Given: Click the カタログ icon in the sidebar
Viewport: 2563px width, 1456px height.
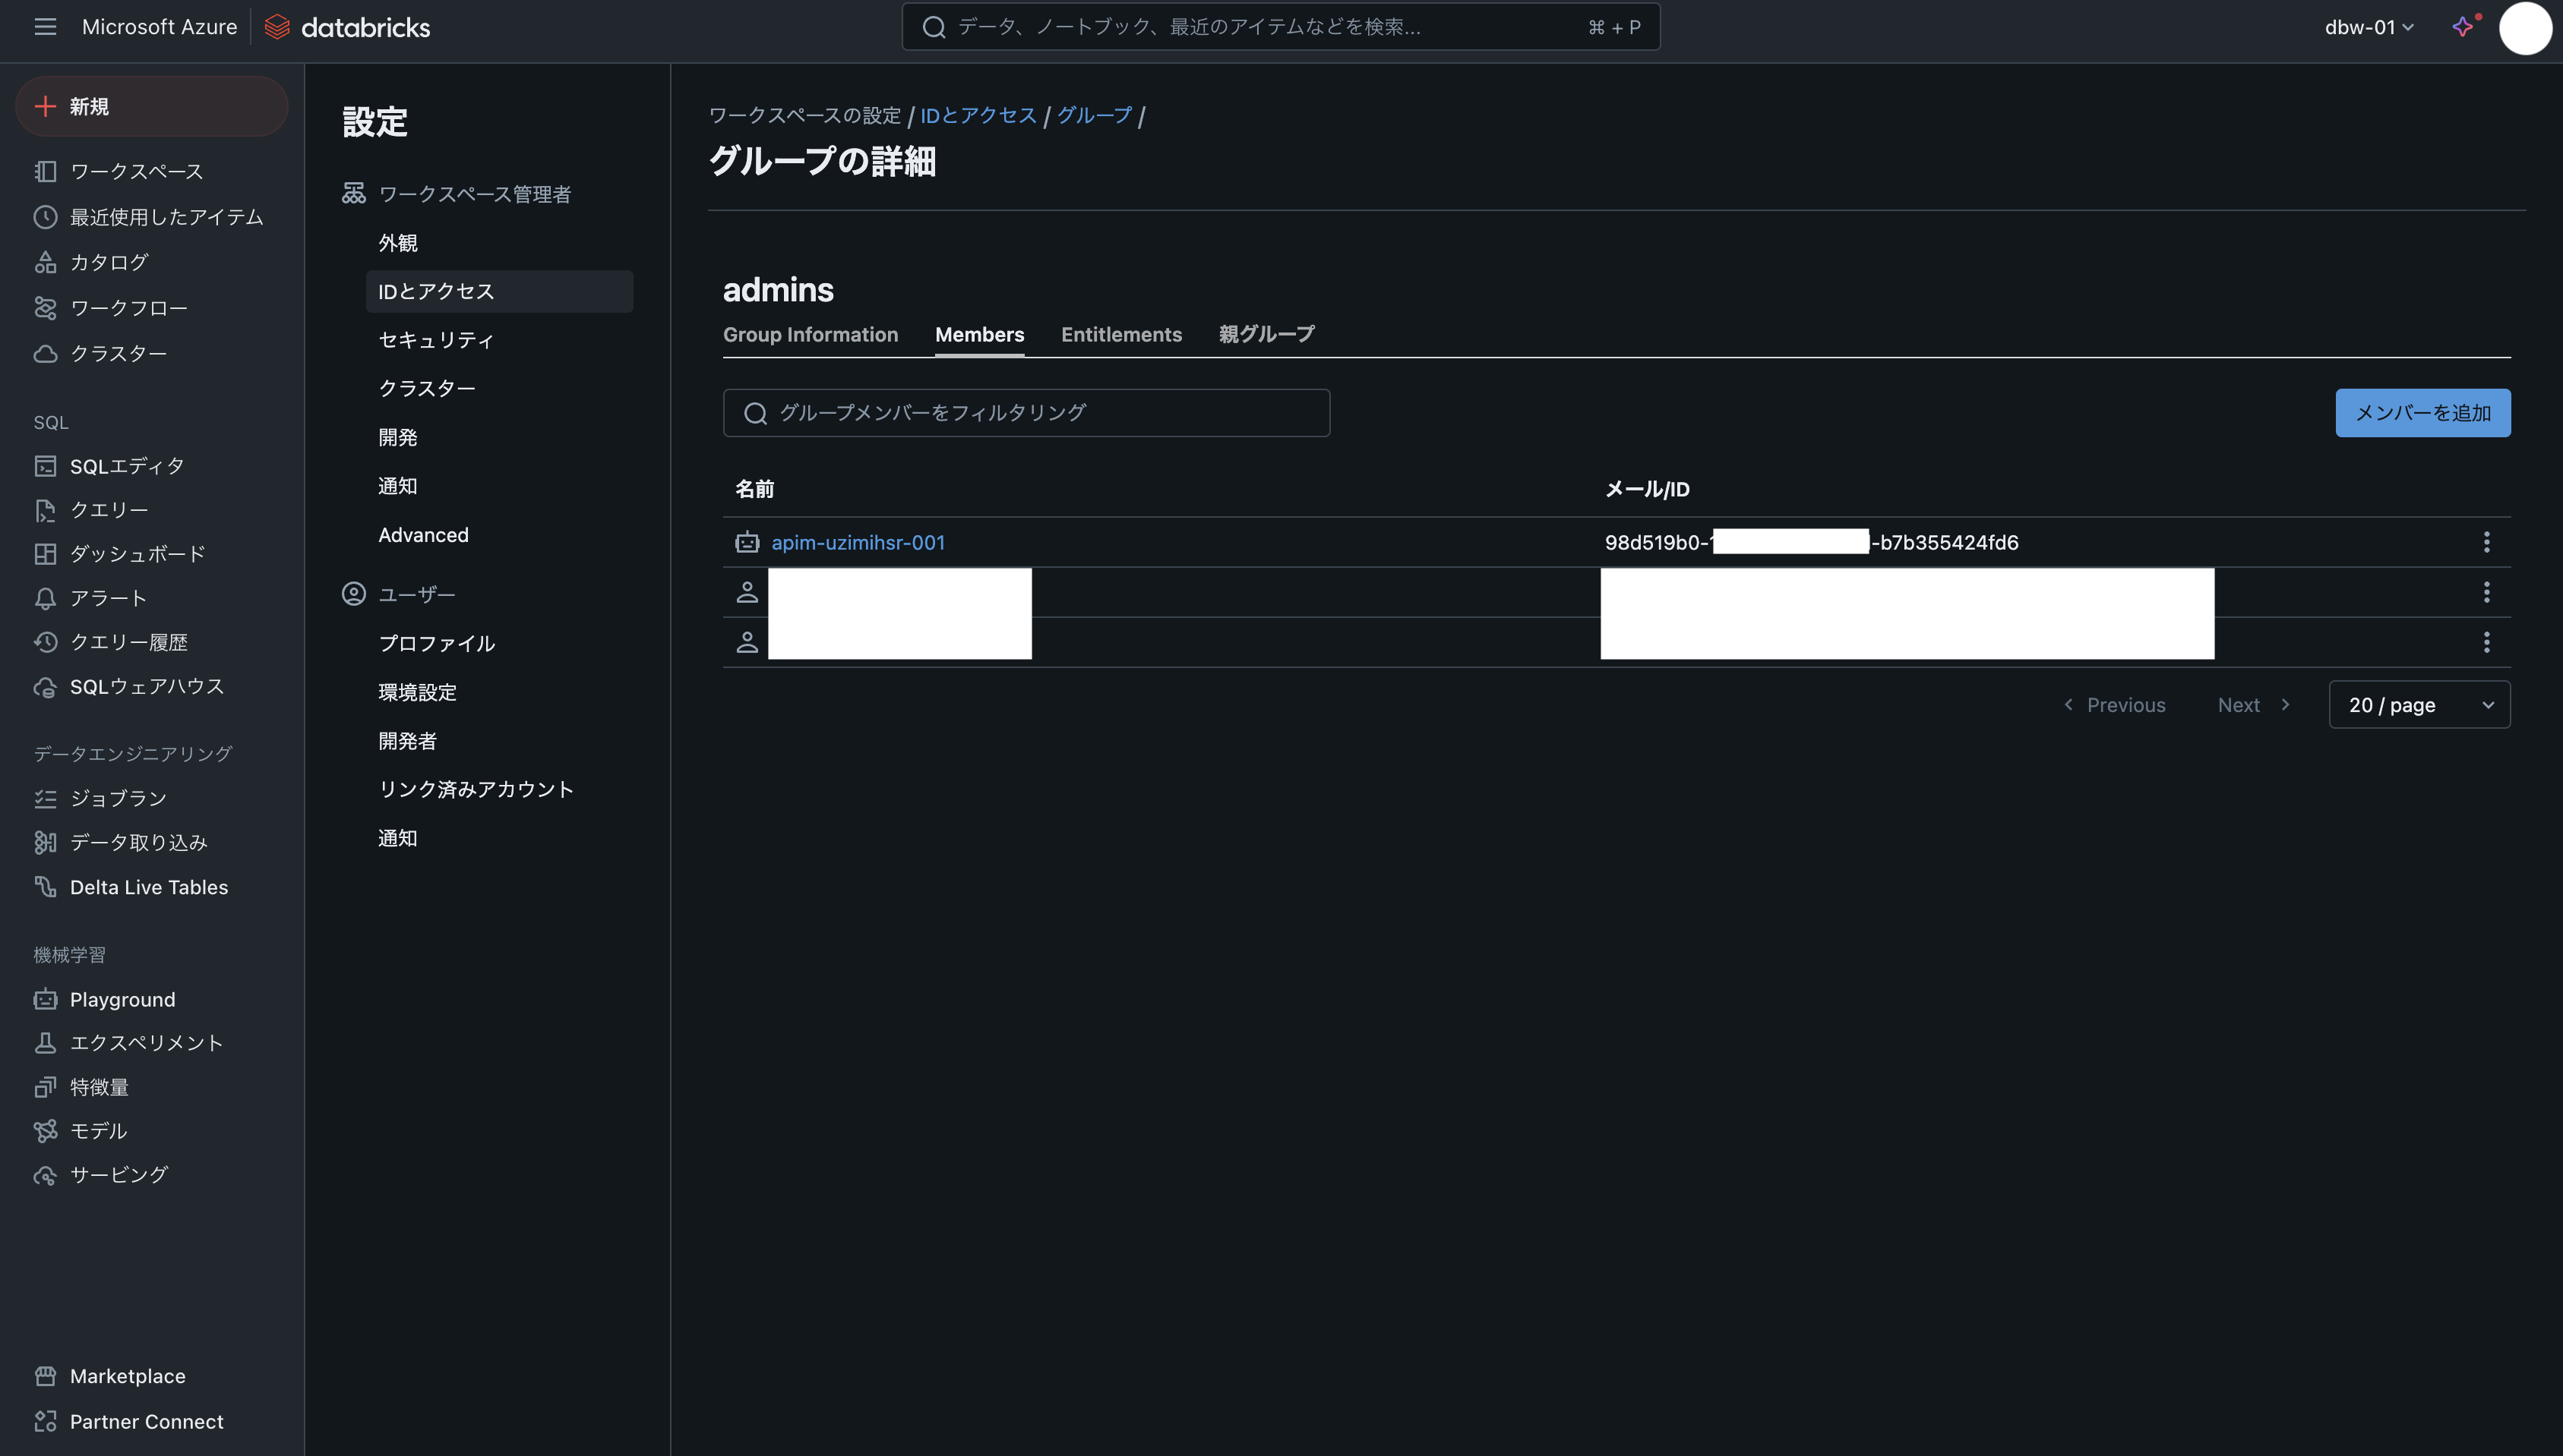Looking at the screenshot, I should pyautogui.click(x=45, y=262).
